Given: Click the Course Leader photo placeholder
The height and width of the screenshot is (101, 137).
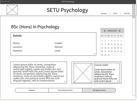Looking at the screenshot, I should pos(83,73).
